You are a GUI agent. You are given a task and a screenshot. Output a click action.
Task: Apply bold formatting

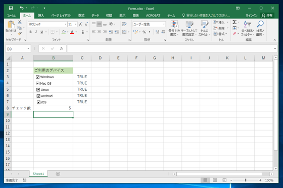[x=30, y=32]
